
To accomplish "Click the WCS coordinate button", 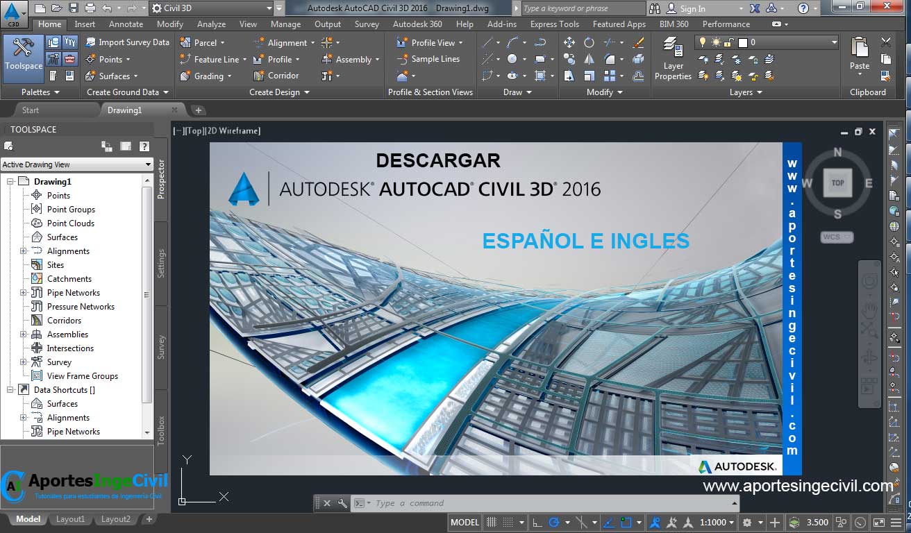I will coord(836,237).
